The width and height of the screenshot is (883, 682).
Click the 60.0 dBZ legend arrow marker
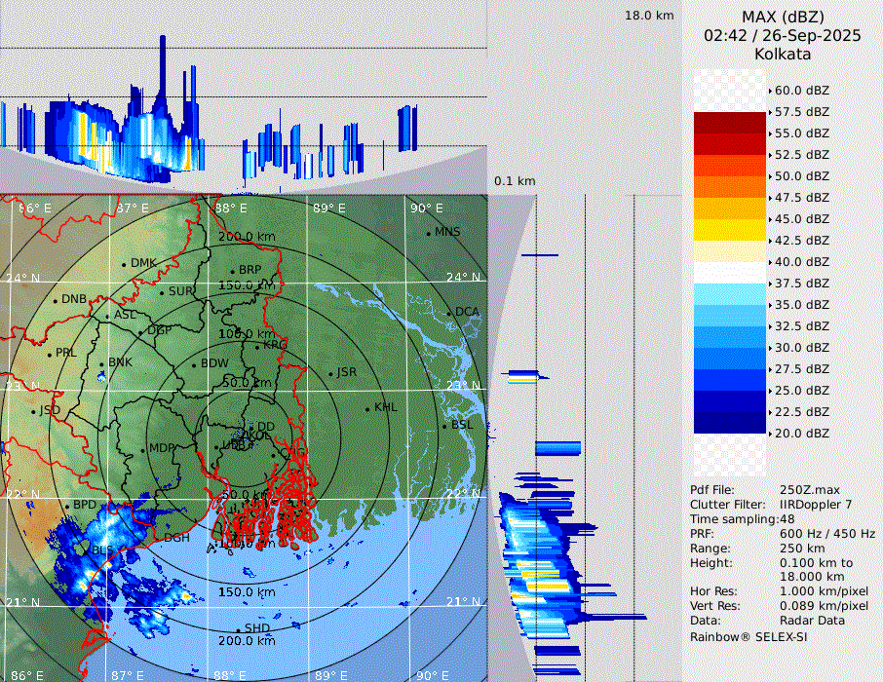tap(770, 91)
